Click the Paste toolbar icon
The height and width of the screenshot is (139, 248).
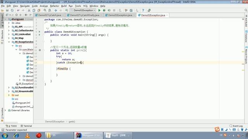39,10
